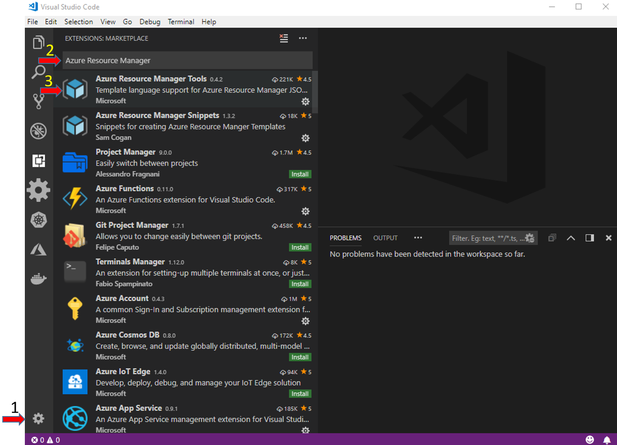Manage gear for Azure Functions extension
Image resolution: width=617 pixels, height=445 pixels.
click(x=306, y=211)
